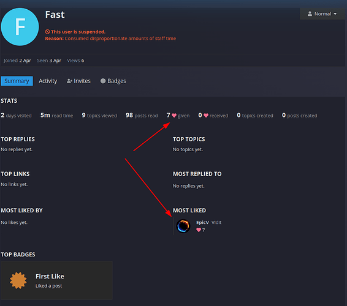
Task: Click the EpicV username link
Action: click(x=202, y=223)
